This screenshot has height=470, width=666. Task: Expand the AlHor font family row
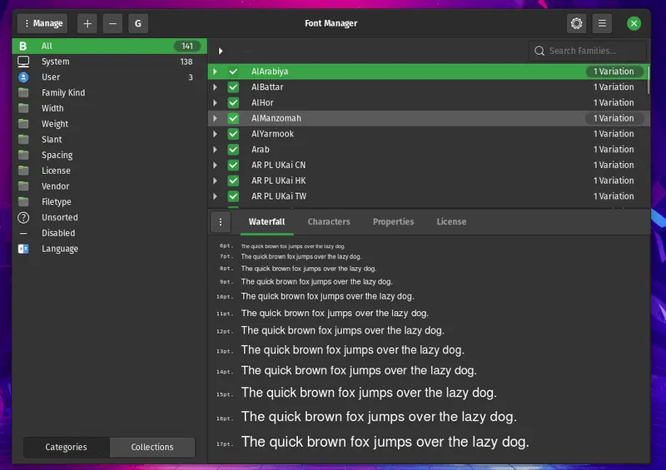(x=215, y=103)
